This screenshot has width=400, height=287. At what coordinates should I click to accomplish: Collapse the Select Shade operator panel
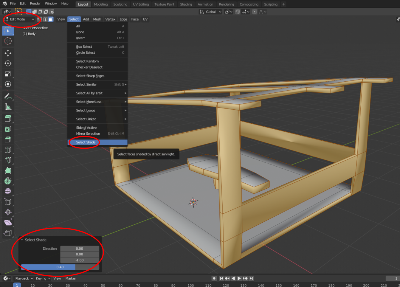click(22, 240)
